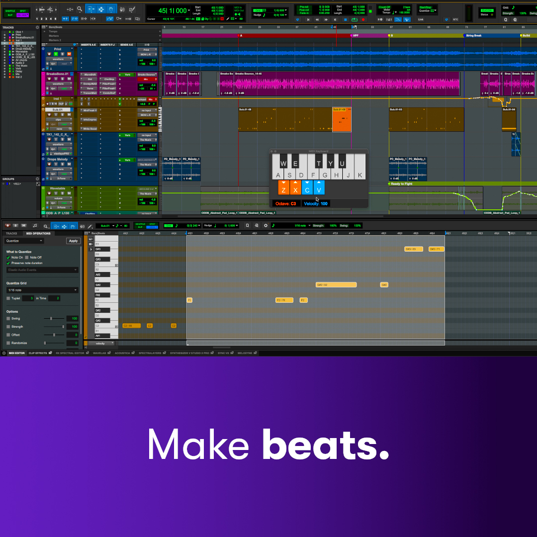Click the Apply button
The width and height of the screenshot is (537, 537).
pyautogui.click(x=73, y=241)
